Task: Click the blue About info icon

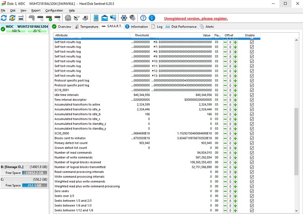Action: (152, 18)
